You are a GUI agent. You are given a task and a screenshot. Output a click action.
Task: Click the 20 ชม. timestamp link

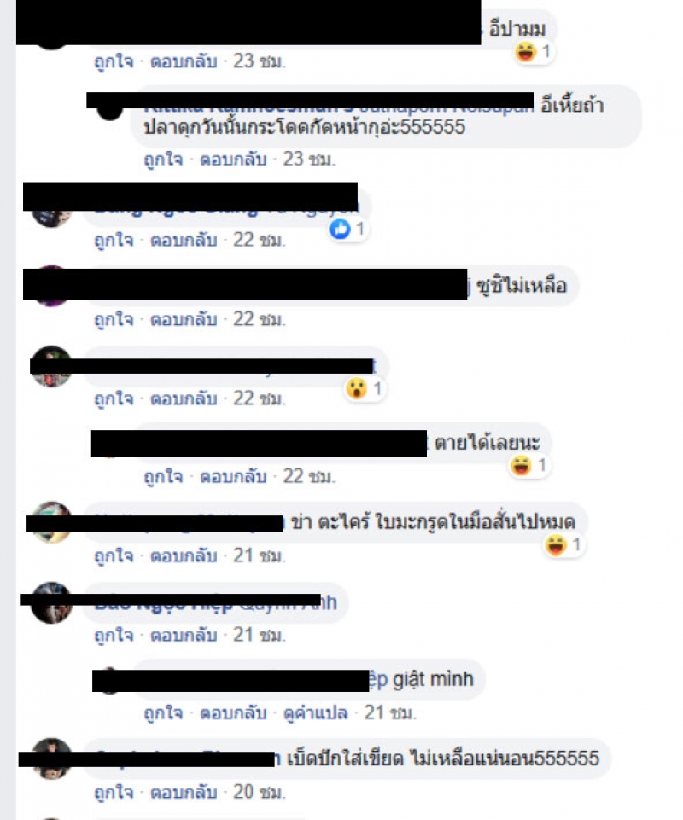click(x=259, y=793)
